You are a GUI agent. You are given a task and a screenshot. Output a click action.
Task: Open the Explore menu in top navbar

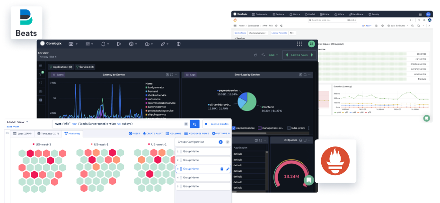click(278, 14)
